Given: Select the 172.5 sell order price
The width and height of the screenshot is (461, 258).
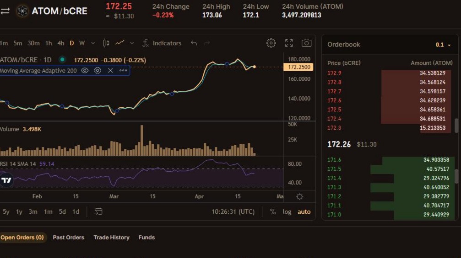Looking at the screenshot, I should 334,109.
